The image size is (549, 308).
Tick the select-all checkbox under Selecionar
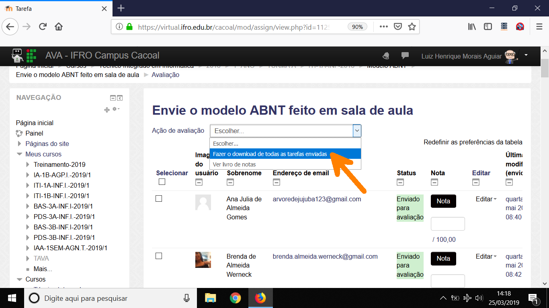coord(162,182)
